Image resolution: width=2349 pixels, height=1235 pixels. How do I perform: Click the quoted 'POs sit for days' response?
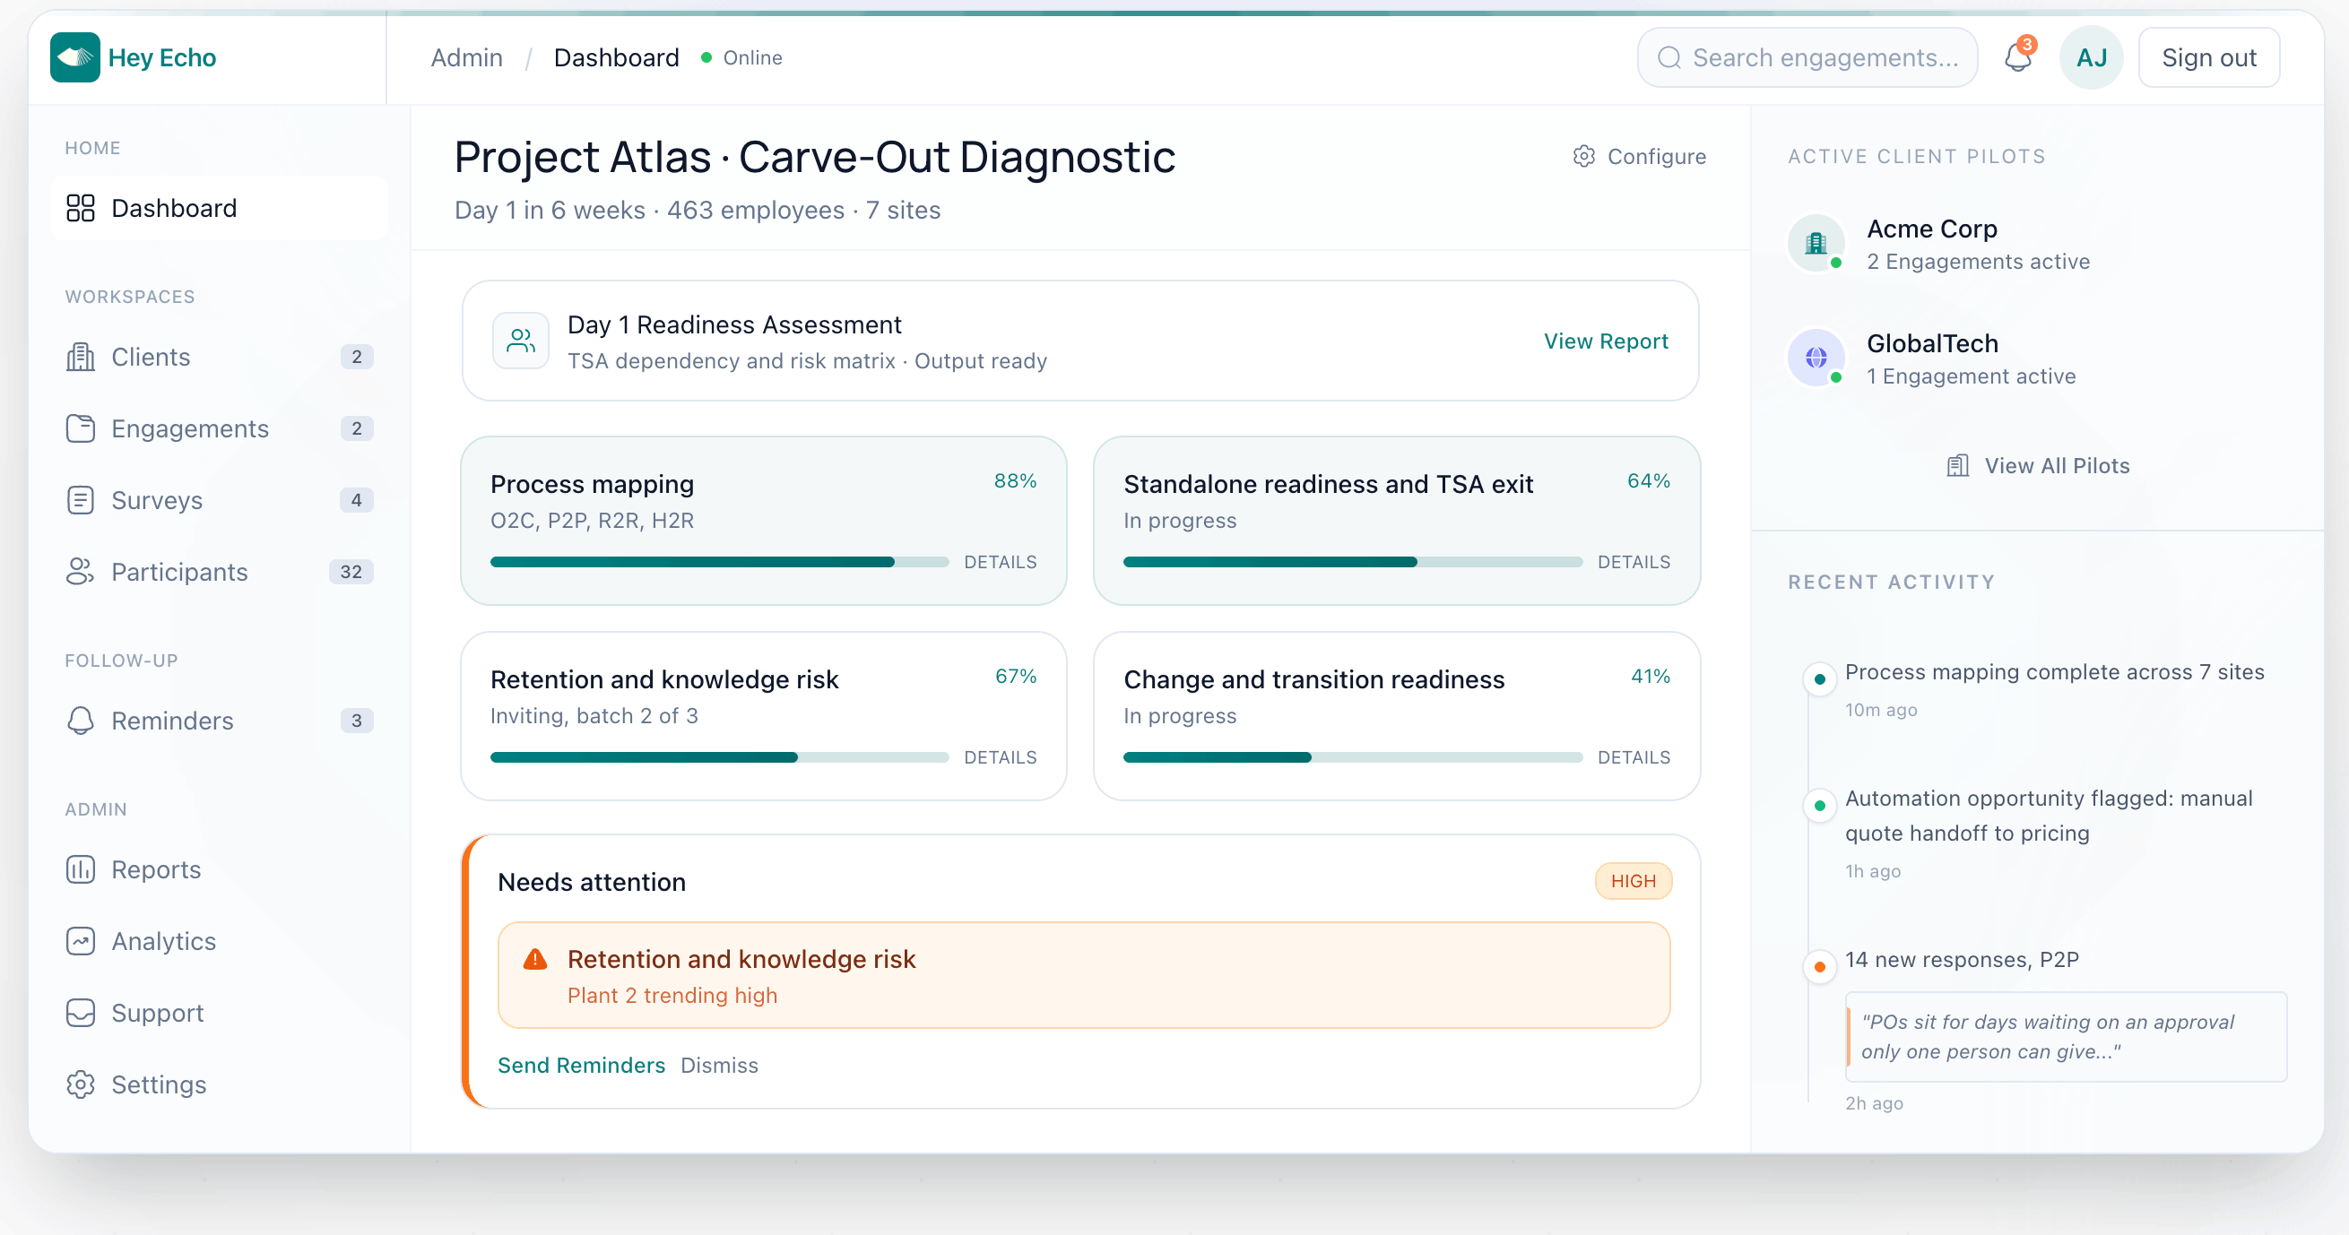pos(2066,1036)
